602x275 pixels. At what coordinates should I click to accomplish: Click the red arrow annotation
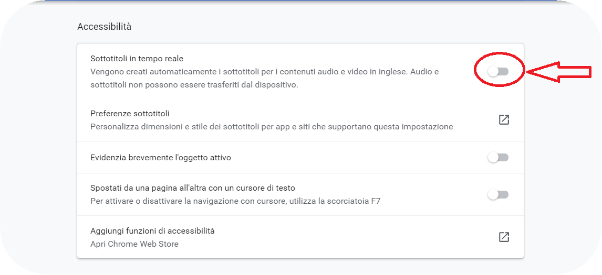[x=558, y=72]
